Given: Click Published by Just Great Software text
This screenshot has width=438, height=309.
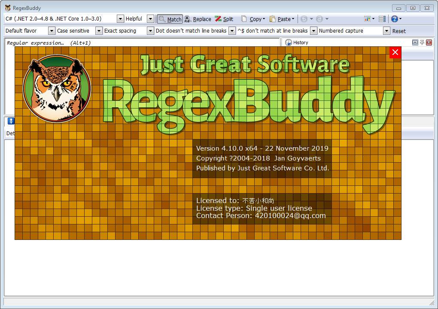Looking at the screenshot, I should [262, 168].
